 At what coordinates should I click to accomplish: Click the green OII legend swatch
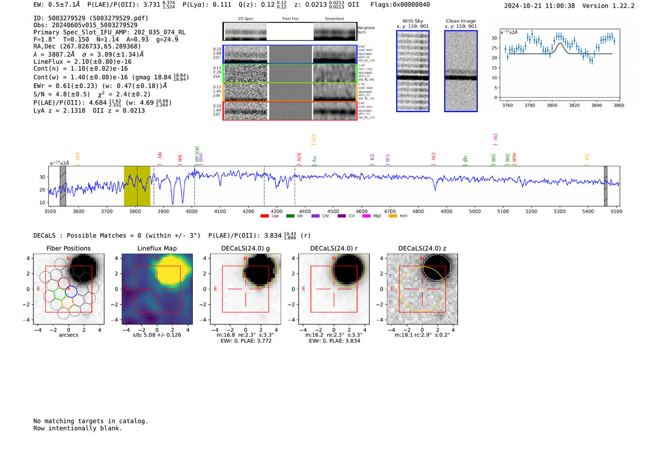(x=290, y=216)
